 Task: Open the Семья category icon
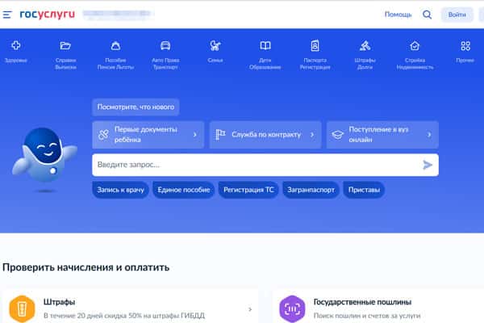(215, 46)
